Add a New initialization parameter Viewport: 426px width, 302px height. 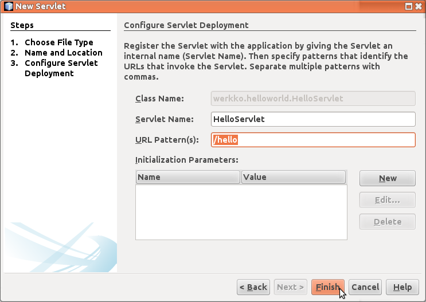[x=387, y=178]
